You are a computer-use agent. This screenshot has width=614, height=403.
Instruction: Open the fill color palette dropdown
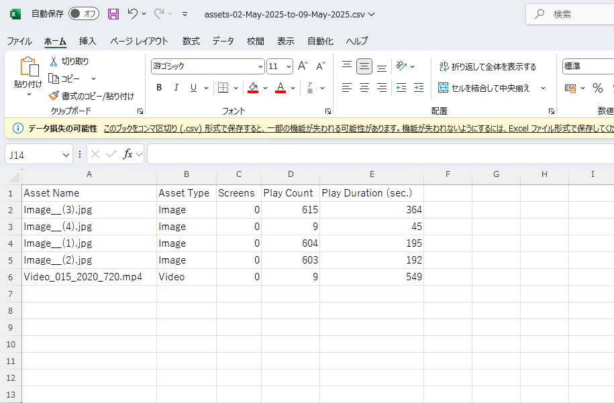[266, 88]
